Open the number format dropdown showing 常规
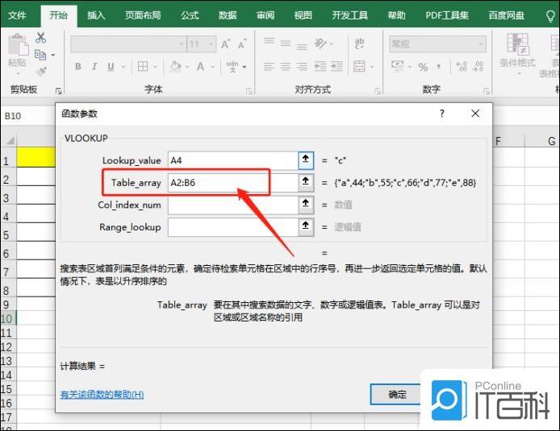This screenshot has width=560, height=431. 481,44
